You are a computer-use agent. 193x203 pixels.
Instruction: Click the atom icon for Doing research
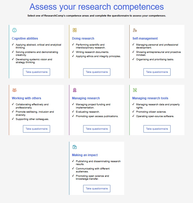pos(75,30)
